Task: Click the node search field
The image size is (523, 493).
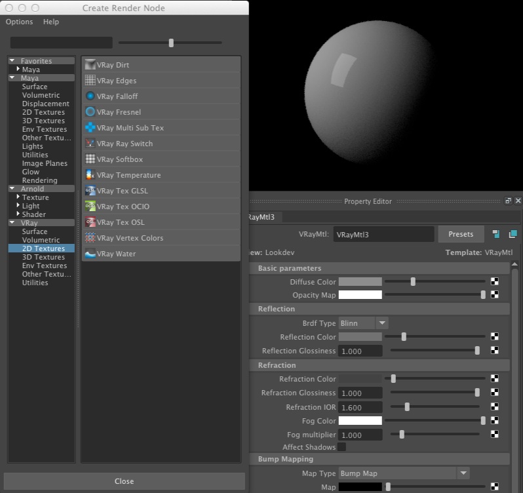Action: click(62, 43)
